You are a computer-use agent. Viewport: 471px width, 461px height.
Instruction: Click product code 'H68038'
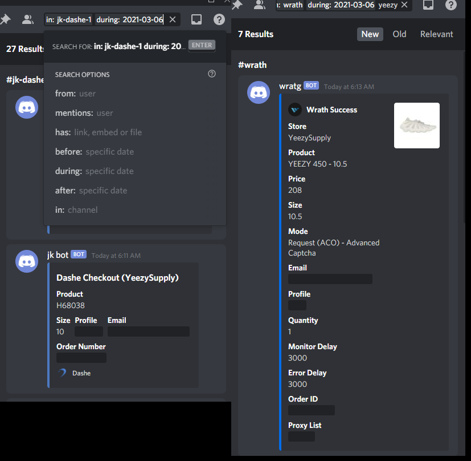[71, 306]
